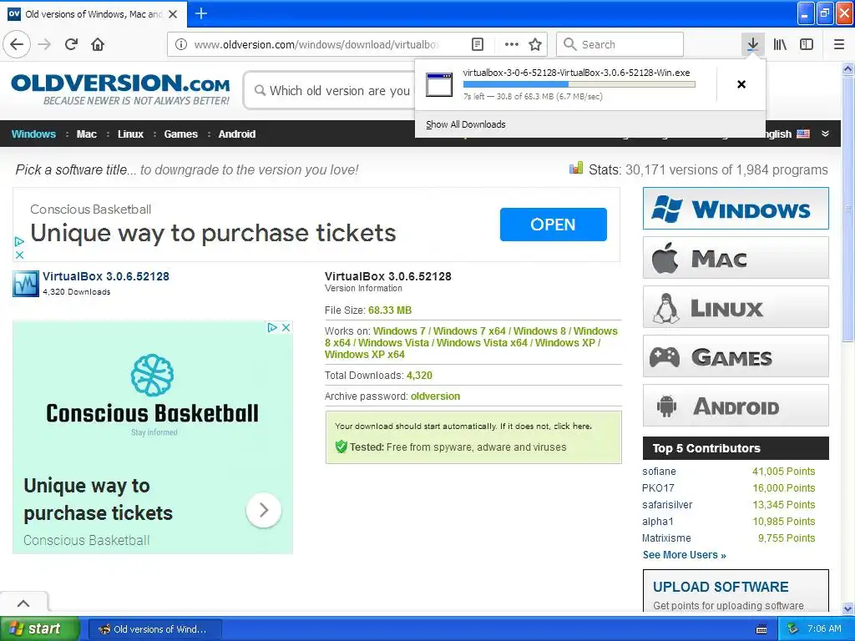Select Linux in the black navigation bar
The image size is (855, 641).
(130, 134)
